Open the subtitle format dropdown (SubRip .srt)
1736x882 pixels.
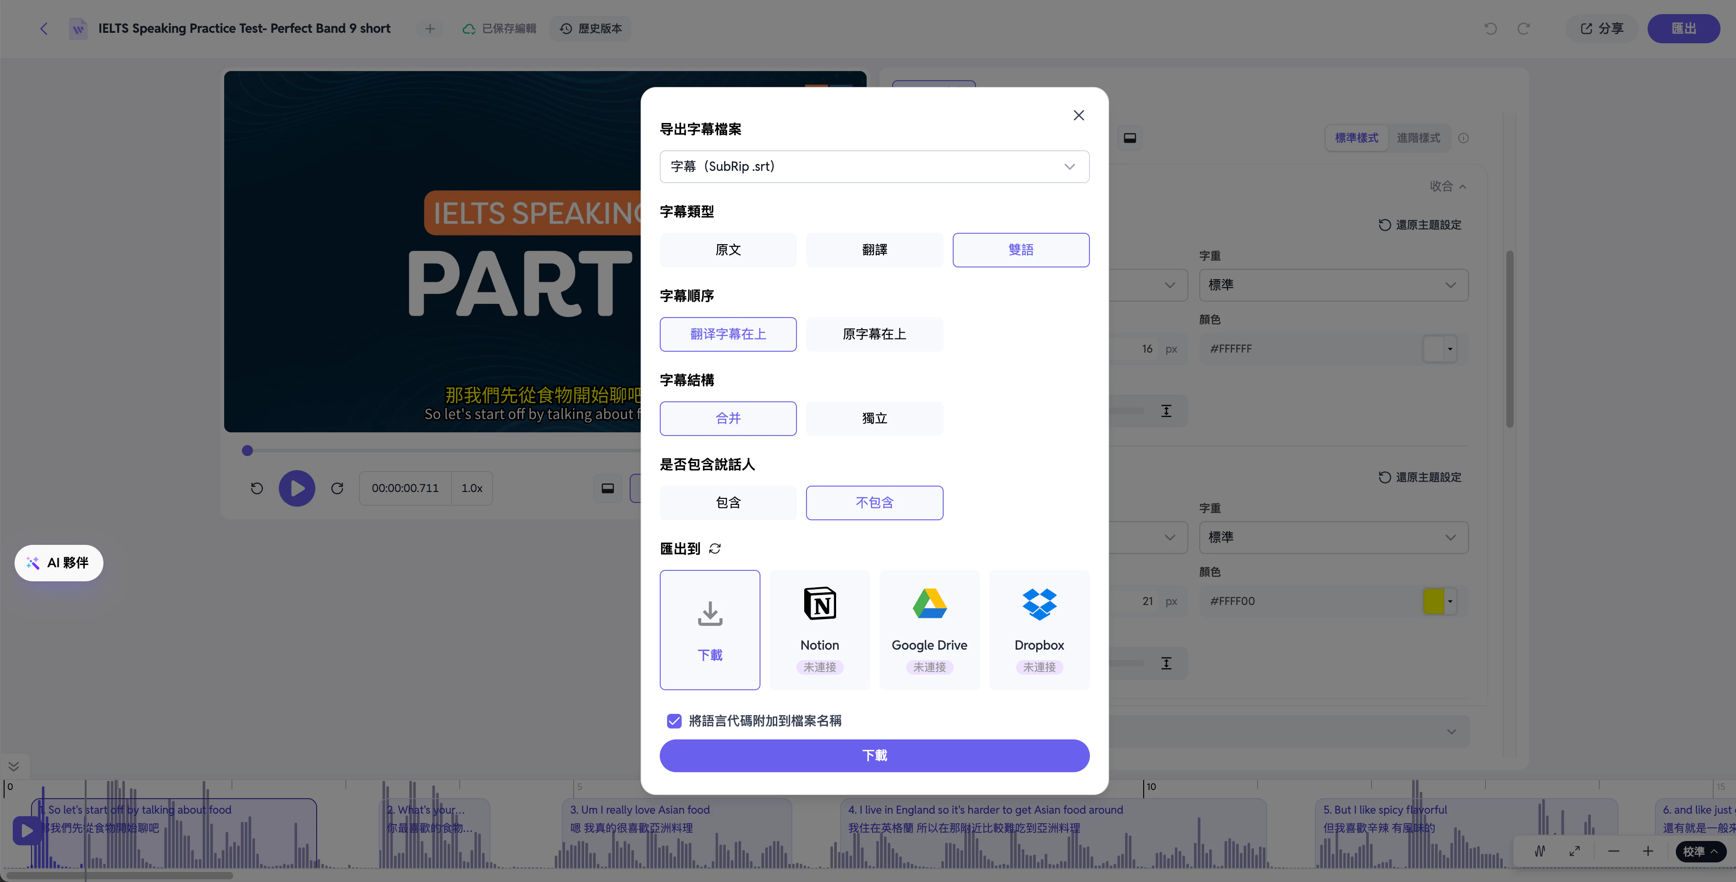click(x=874, y=166)
